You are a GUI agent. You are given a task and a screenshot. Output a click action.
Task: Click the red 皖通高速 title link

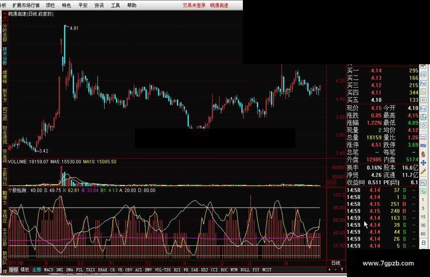pyautogui.click(x=219, y=5)
